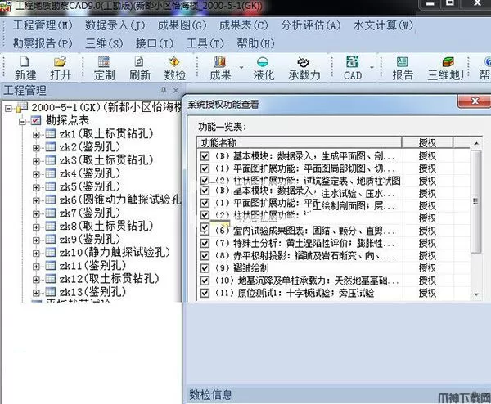Open the 成果表(C) menu
491x404 pixels.
pyautogui.click(x=244, y=25)
